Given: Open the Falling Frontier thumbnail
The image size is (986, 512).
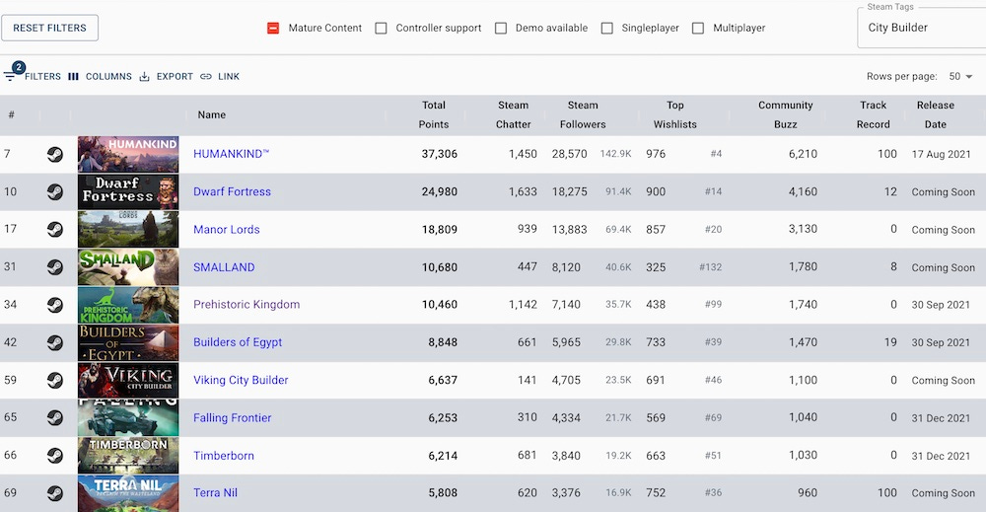Looking at the screenshot, I should pyautogui.click(x=128, y=417).
